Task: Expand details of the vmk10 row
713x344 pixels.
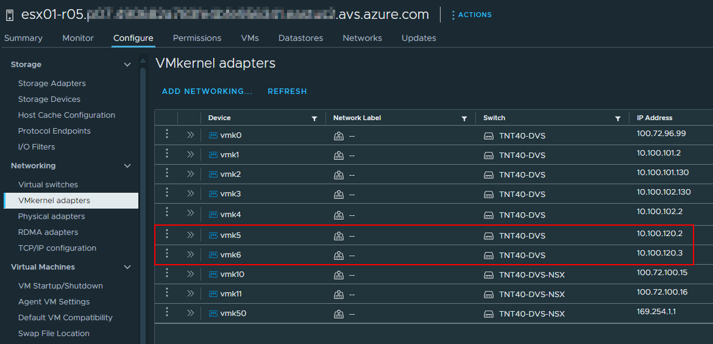Action: 191,274
